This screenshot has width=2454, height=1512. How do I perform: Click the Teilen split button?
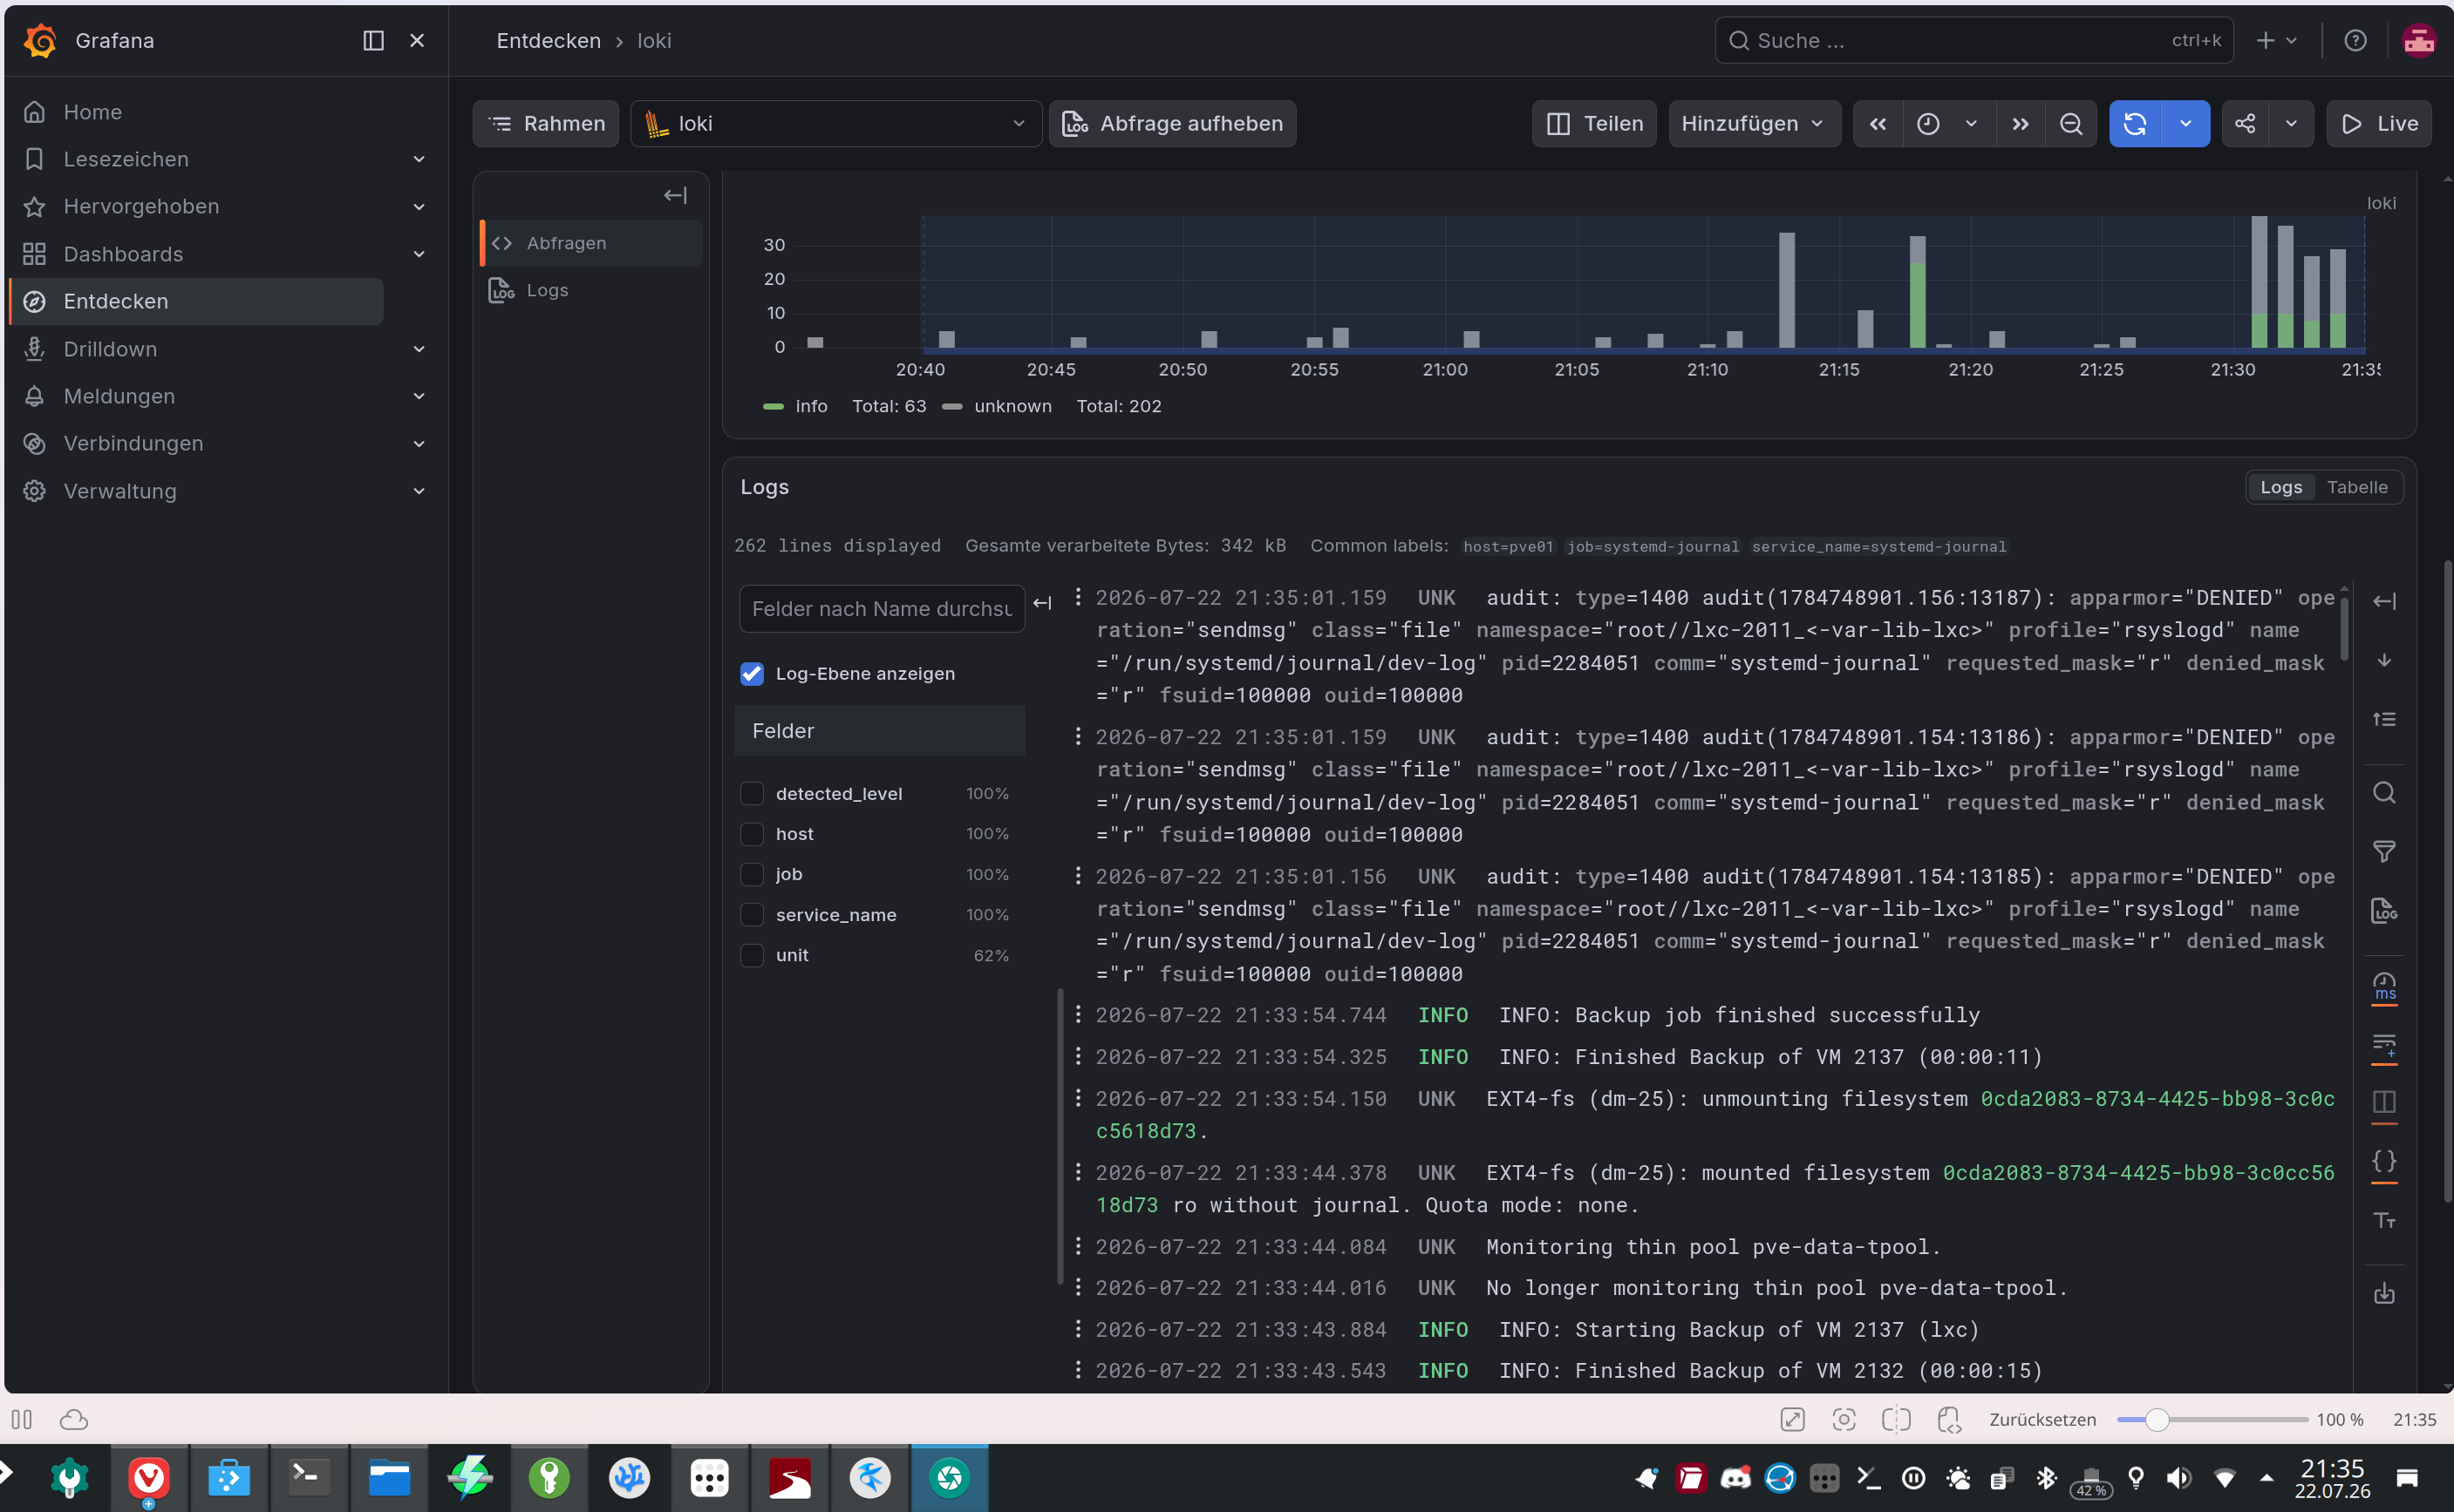pyautogui.click(x=1595, y=124)
